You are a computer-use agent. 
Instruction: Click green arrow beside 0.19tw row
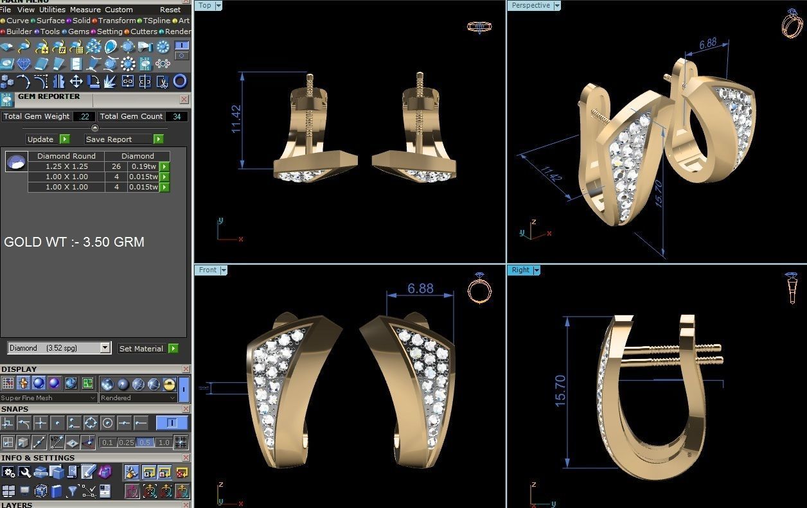[x=164, y=166]
